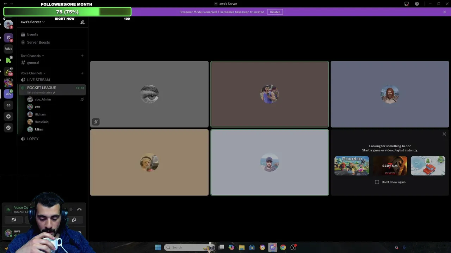Viewport: 451px width, 253px height.
Task: Start the Poxel.io activity thumbnail
Action: [x=352, y=166]
